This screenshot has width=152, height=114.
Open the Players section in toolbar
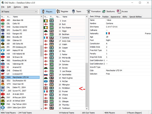[x=48, y=12]
